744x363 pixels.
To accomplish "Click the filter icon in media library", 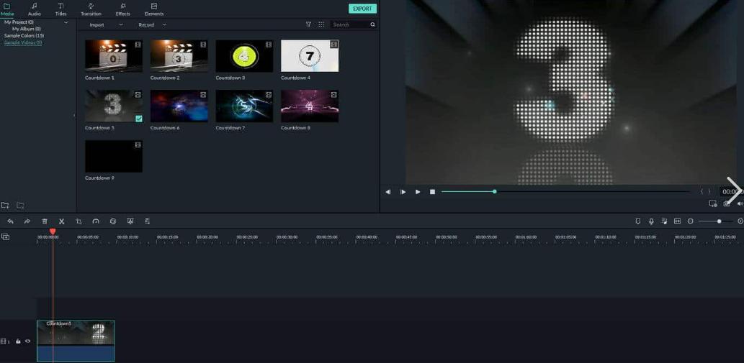I will coord(308,24).
